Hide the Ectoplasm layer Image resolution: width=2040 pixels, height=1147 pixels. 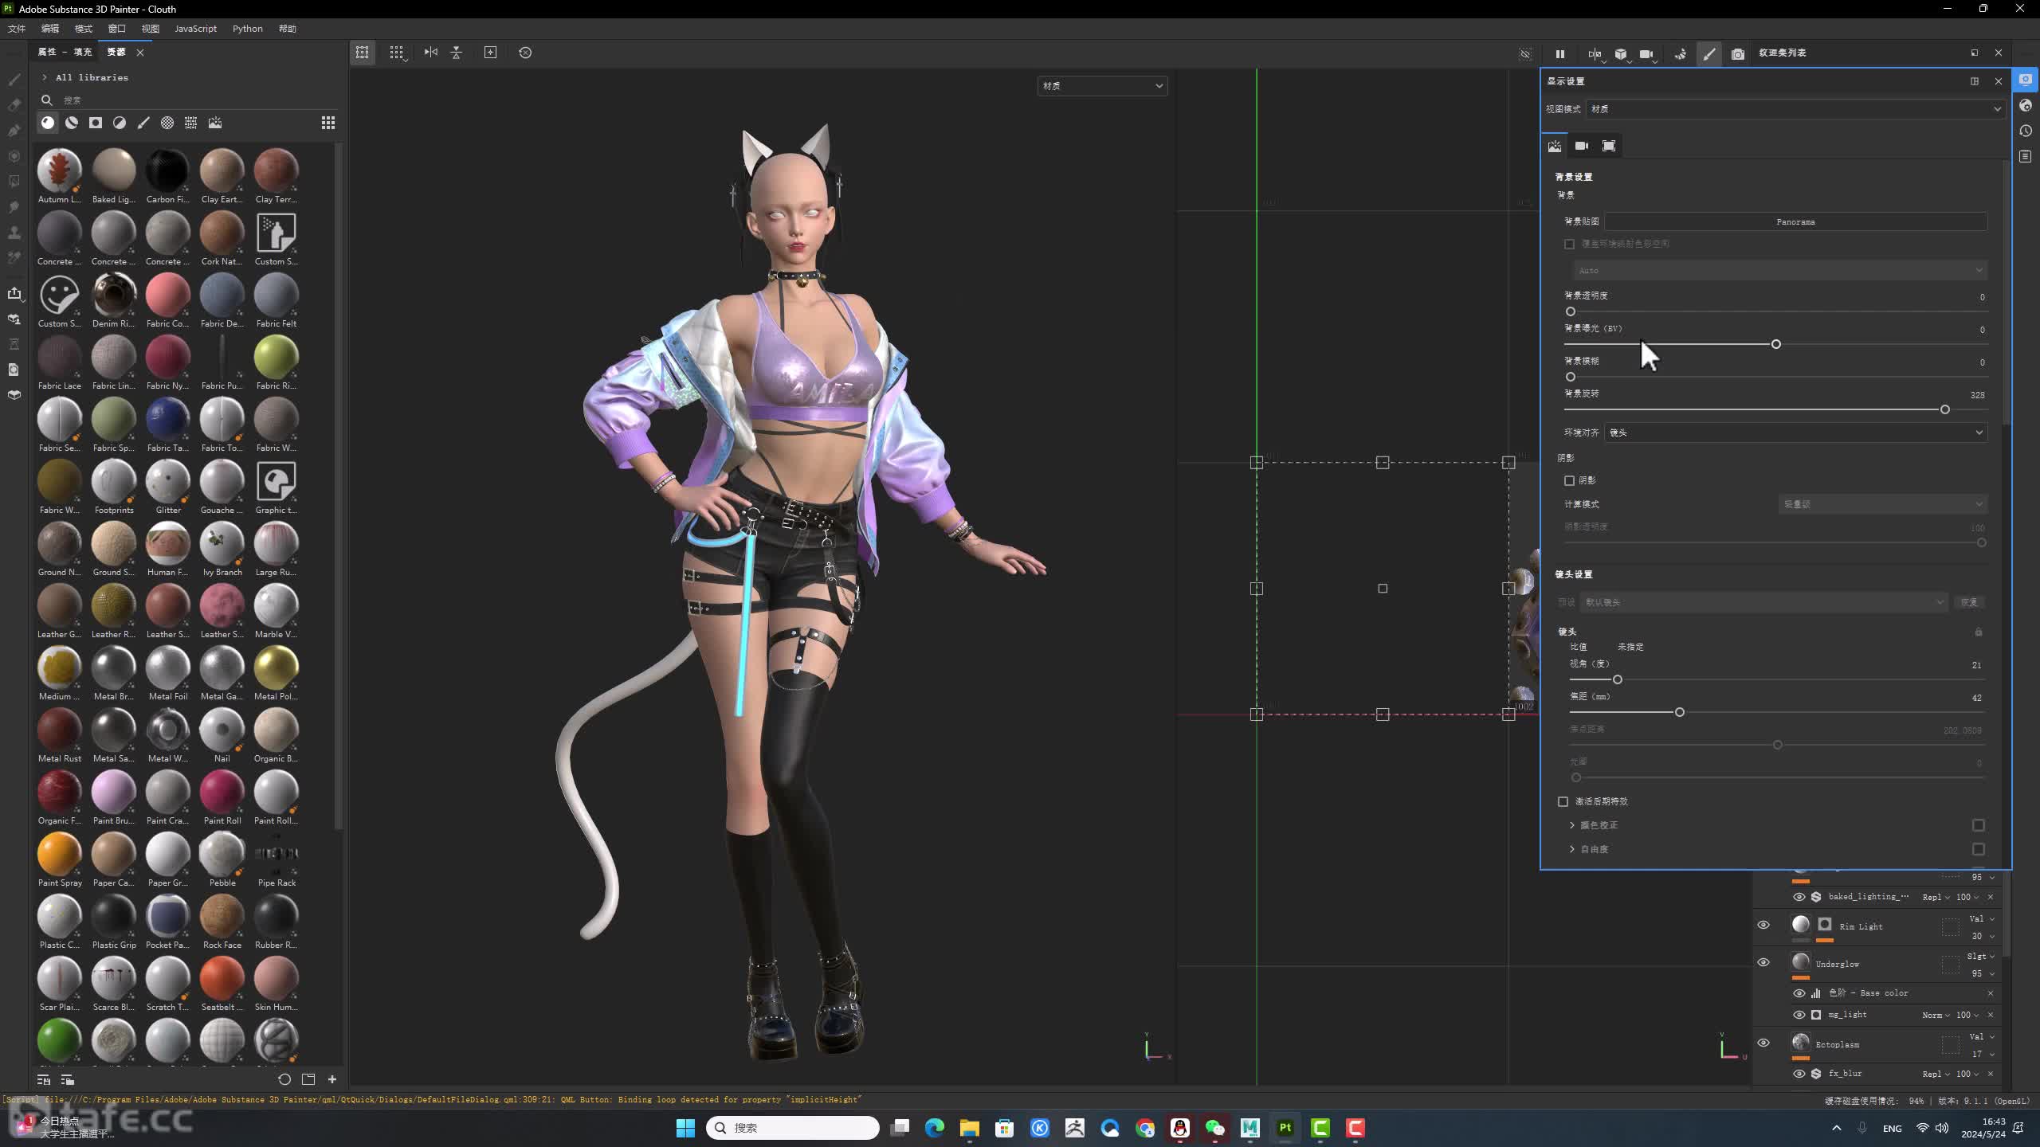(1763, 1043)
